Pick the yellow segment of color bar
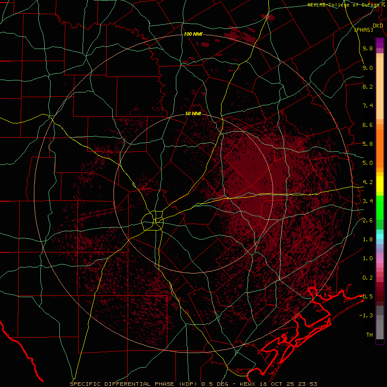This screenshot has width=387, height=387. point(380,184)
